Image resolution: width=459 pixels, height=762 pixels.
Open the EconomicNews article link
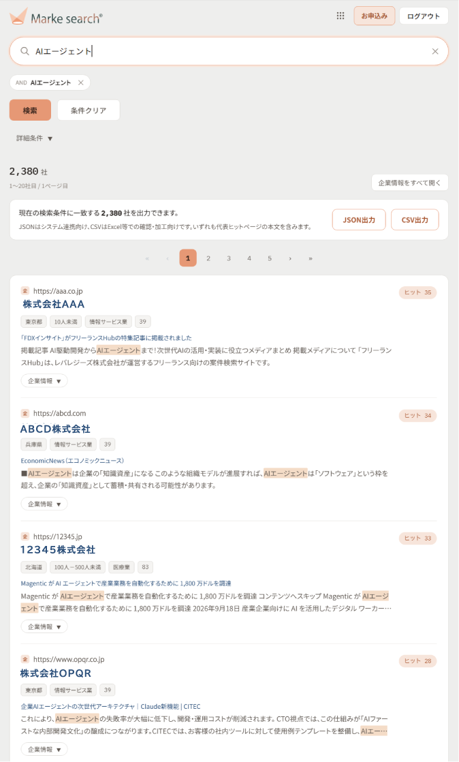(72, 460)
